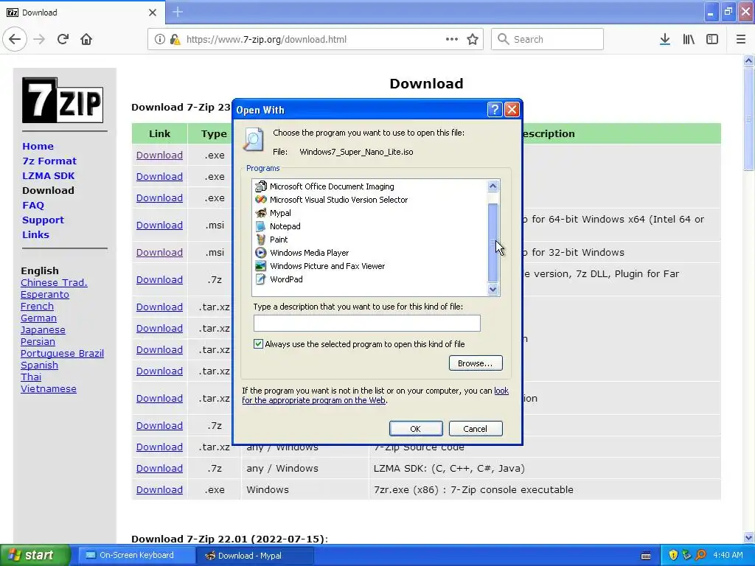
Task: Open a new browser tab
Action: tap(178, 12)
